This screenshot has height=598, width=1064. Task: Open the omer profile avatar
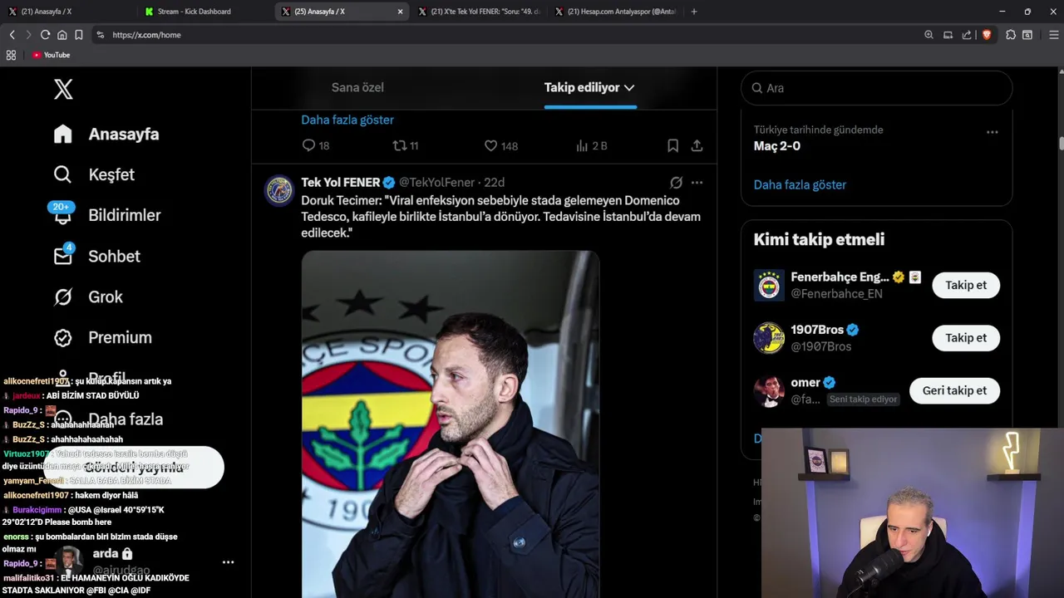(769, 390)
